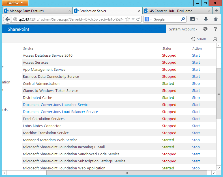Start Document Conversions Launcher Service

coord(196,105)
